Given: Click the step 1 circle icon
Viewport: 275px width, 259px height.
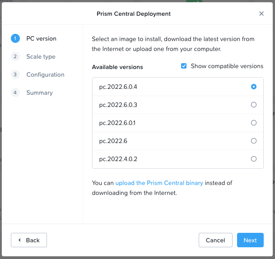Looking at the screenshot, I should click(x=15, y=39).
